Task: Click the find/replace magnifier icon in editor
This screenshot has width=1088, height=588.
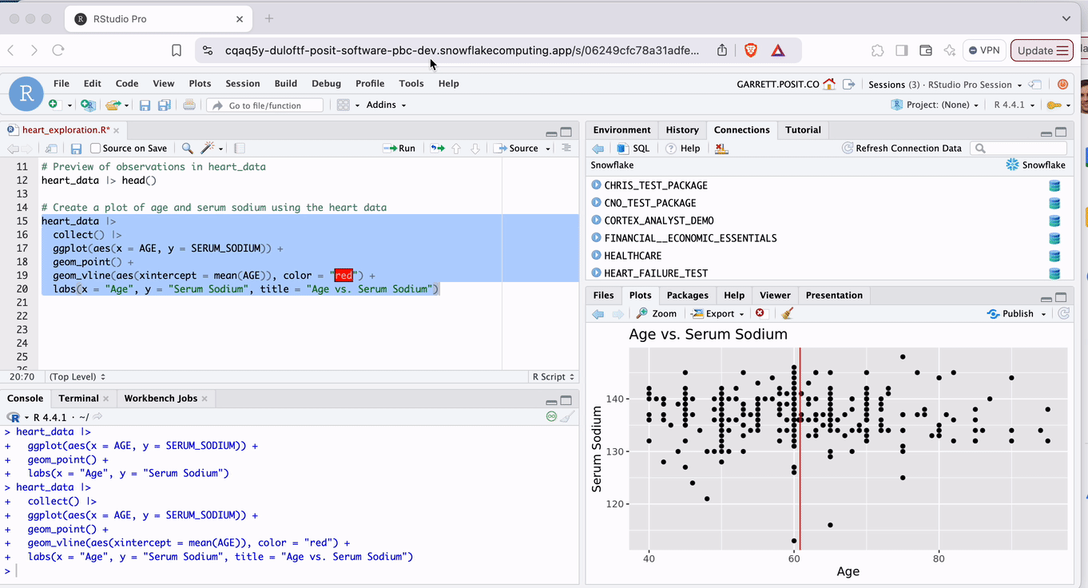Action: (187, 149)
